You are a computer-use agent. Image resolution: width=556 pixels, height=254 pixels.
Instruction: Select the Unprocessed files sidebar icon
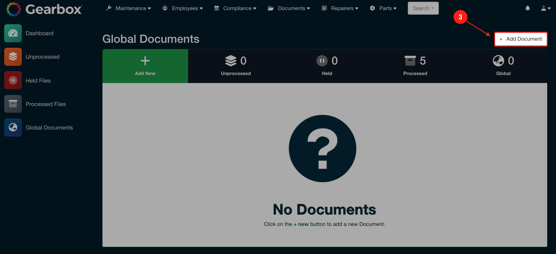pyautogui.click(x=13, y=57)
